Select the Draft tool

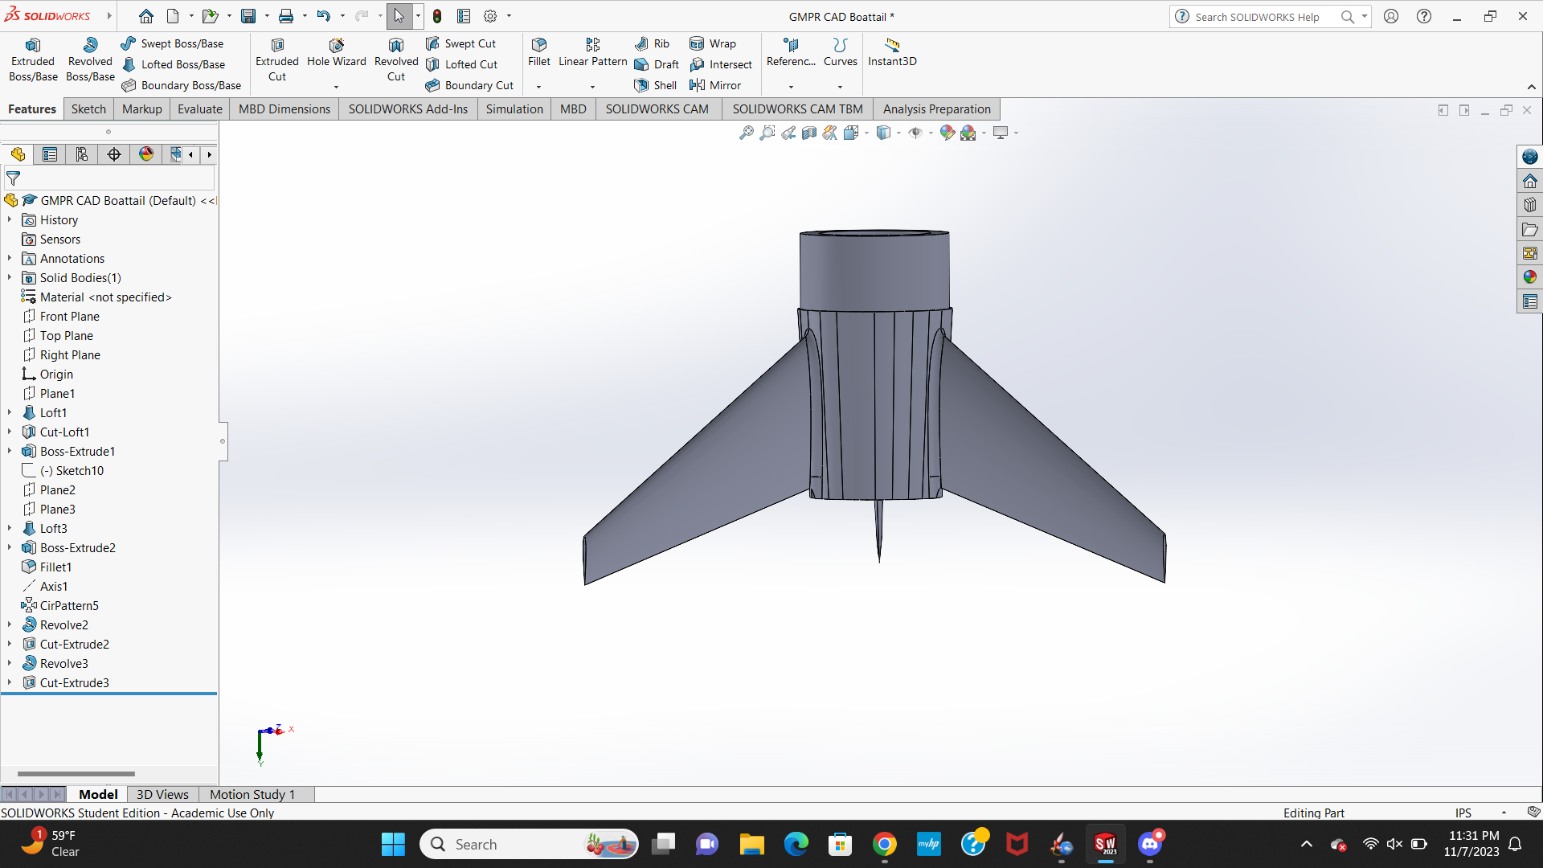click(657, 64)
